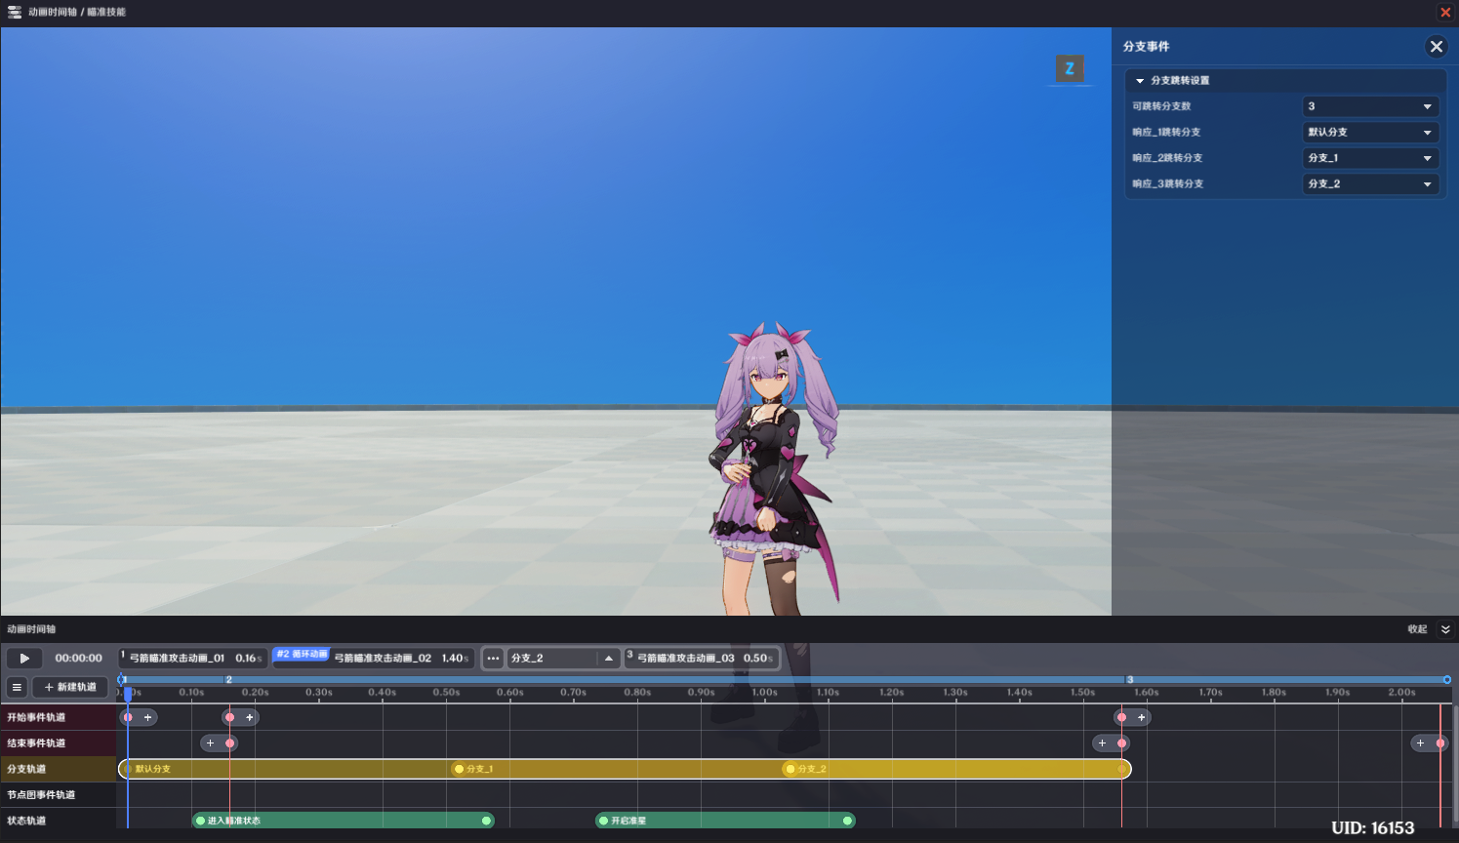
Task: Click the 分支_1 yellow branch keyframe
Action: (x=460, y=769)
